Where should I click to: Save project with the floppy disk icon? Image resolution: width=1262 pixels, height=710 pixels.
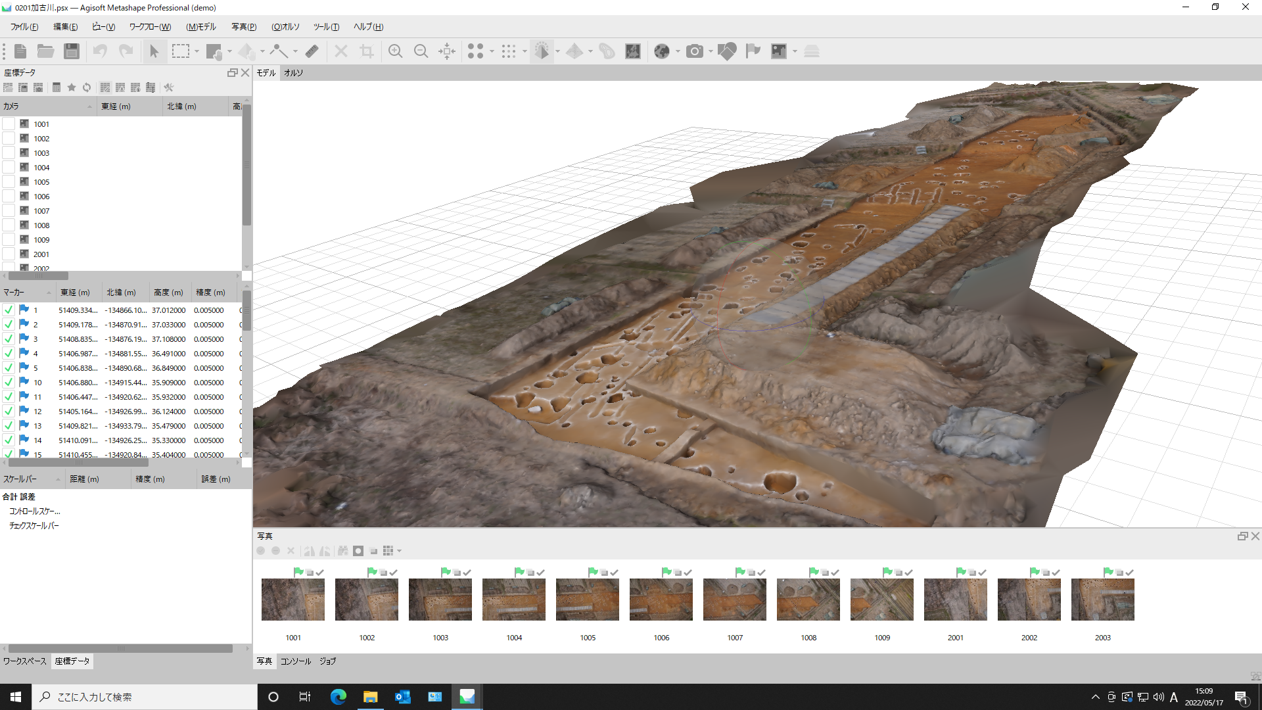tap(72, 51)
